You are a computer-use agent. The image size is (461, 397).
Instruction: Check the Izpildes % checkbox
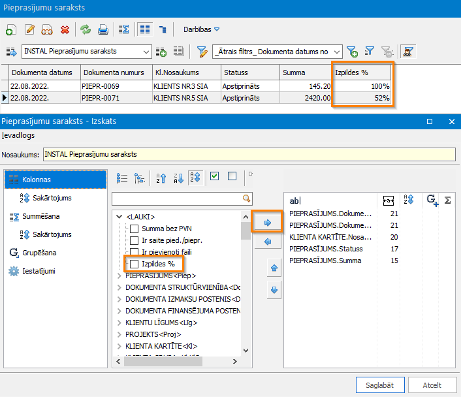tap(134, 264)
